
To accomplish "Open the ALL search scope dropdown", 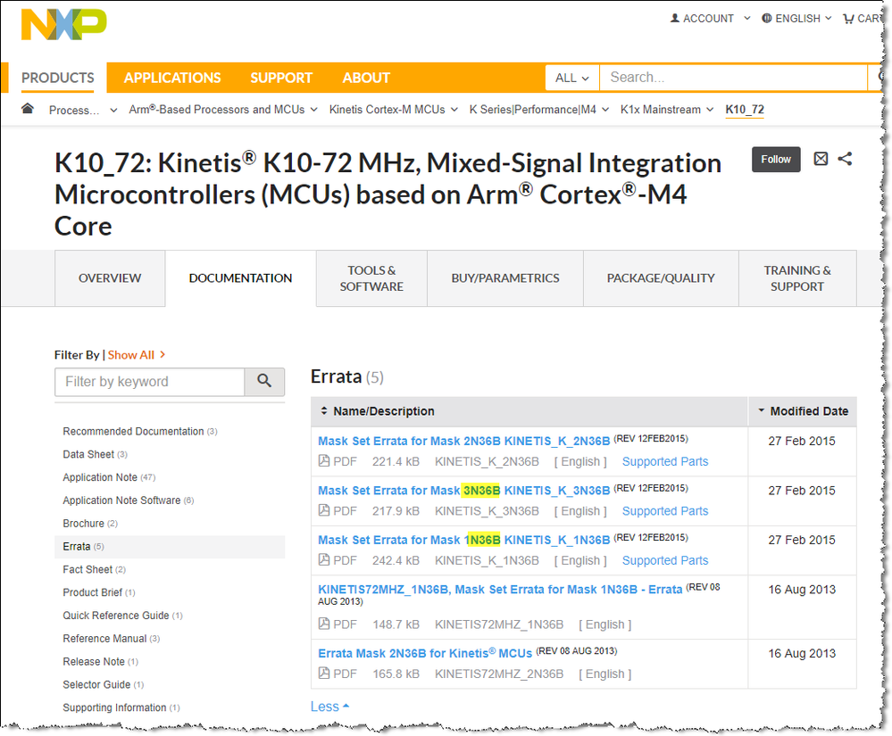I will 572,78.
